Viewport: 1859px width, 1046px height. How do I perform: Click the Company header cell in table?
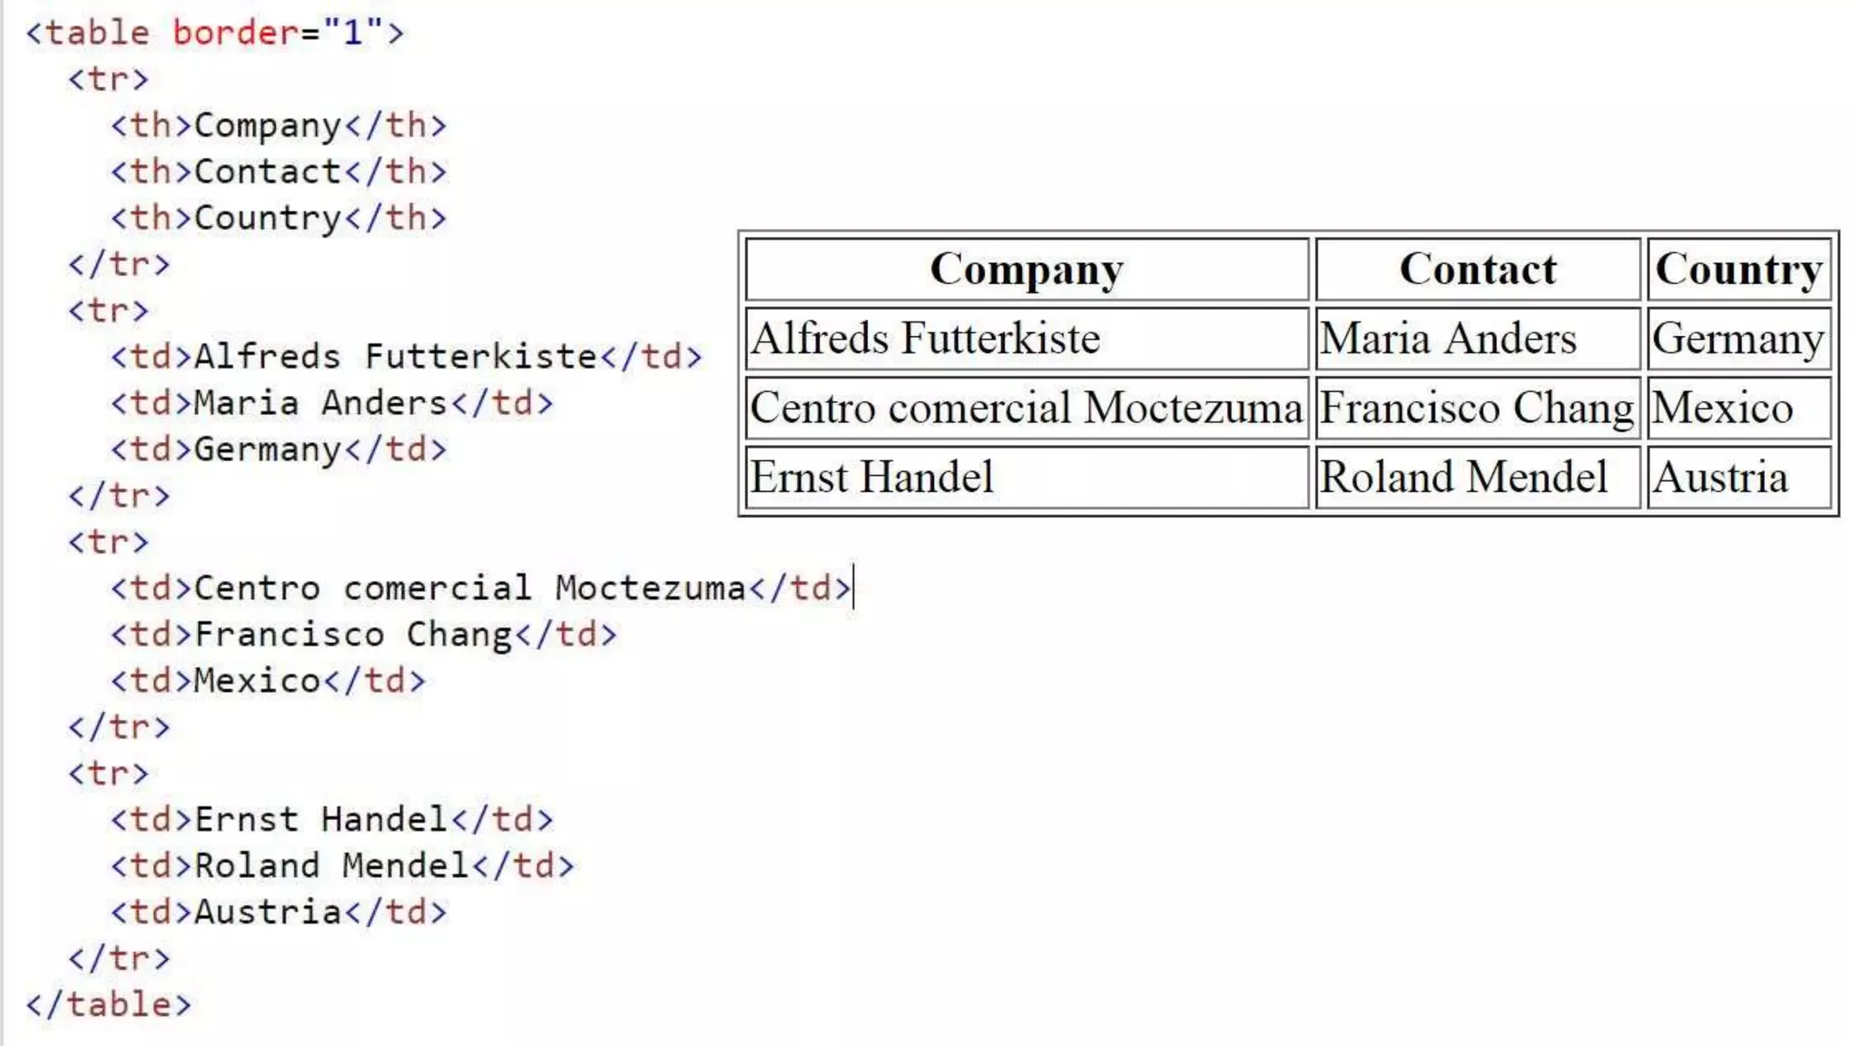[1027, 270]
